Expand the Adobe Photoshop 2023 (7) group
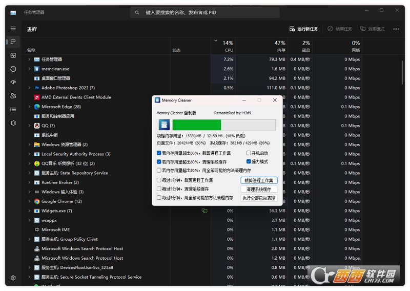This screenshot has width=410, height=291. [x=29, y=88]
